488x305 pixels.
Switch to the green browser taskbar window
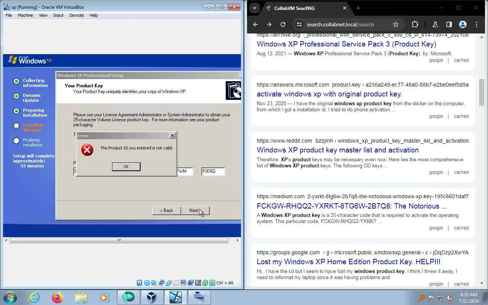click(128, 297)
